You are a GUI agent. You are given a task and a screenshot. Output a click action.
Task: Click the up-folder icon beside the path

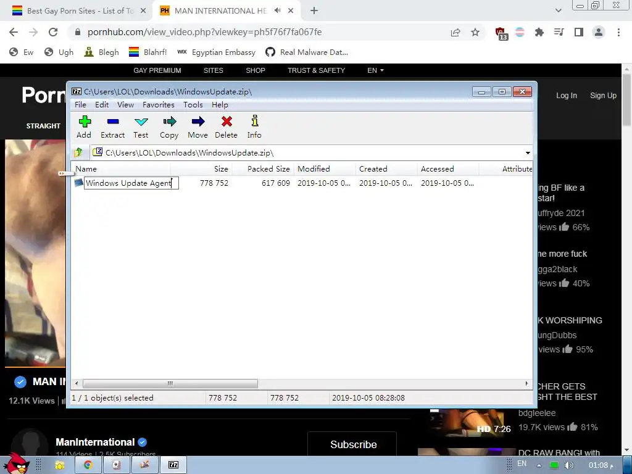tap(78, 152)
